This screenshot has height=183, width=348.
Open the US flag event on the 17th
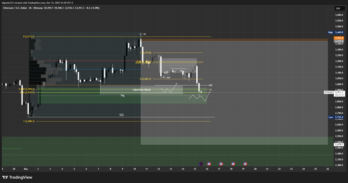221,164
